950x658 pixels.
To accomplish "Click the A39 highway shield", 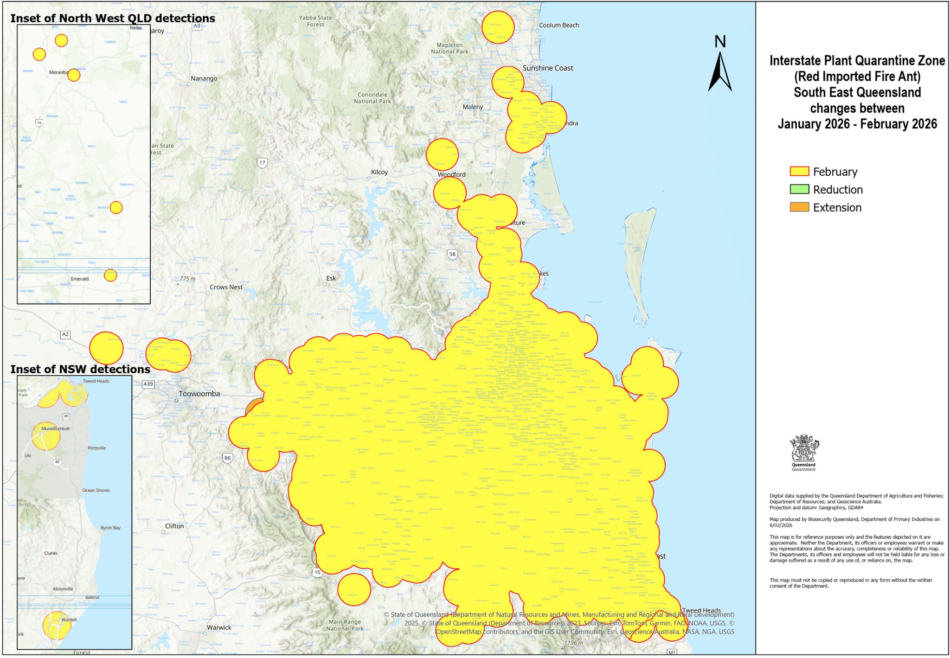I will (148, 384).
